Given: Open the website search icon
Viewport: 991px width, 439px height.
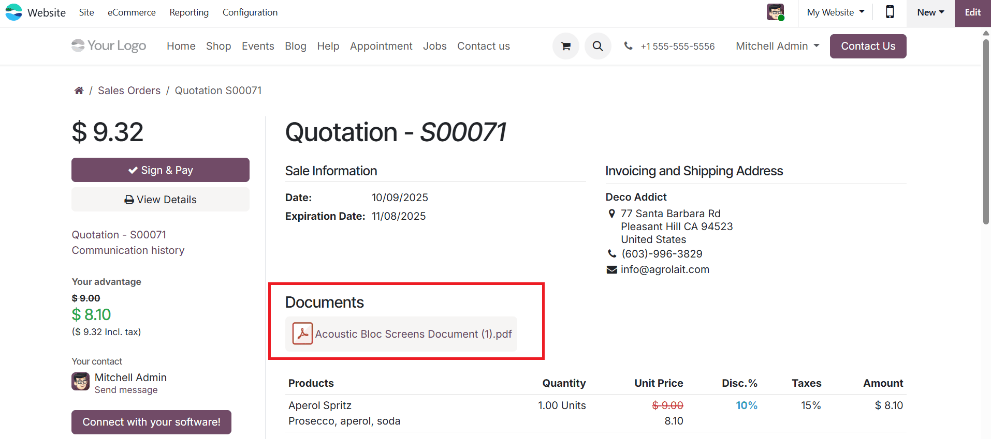Looking at the screenshot, I should tap(597, 47).
